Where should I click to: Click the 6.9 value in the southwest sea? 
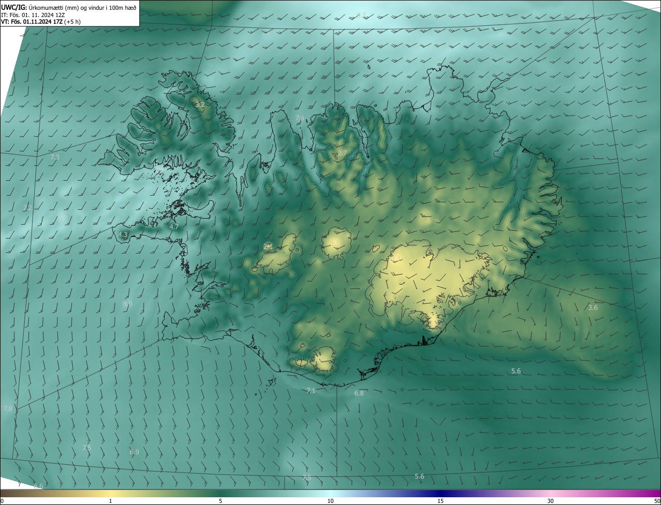134,452
